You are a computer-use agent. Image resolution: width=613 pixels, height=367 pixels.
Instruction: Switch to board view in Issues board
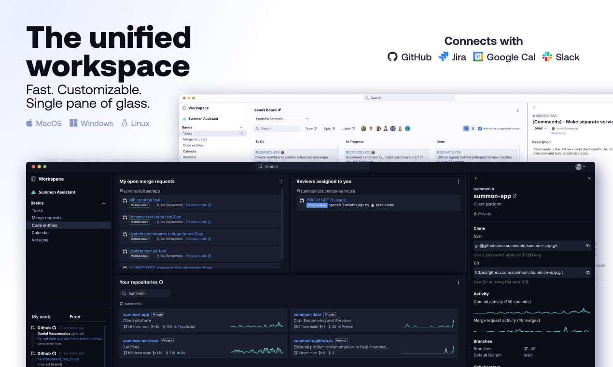pyautogui.click(x=466, y=128)
